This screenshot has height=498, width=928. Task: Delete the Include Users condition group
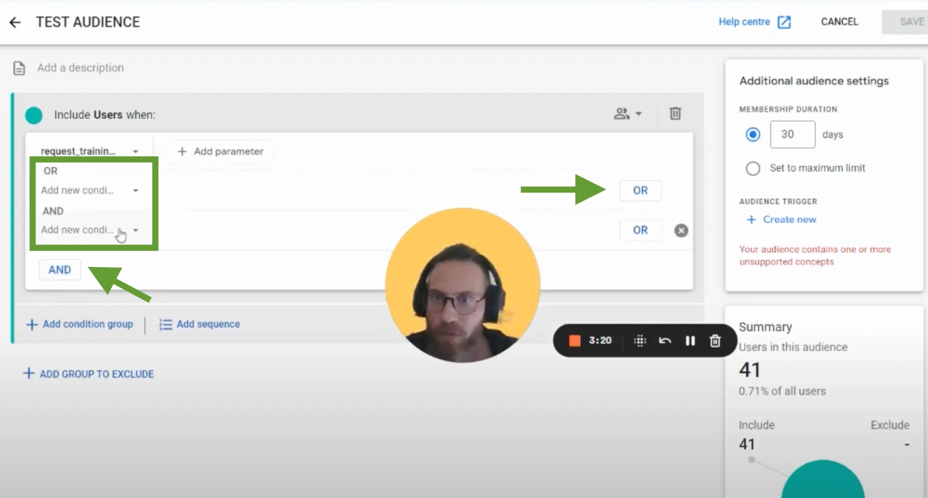coord(675,114)
